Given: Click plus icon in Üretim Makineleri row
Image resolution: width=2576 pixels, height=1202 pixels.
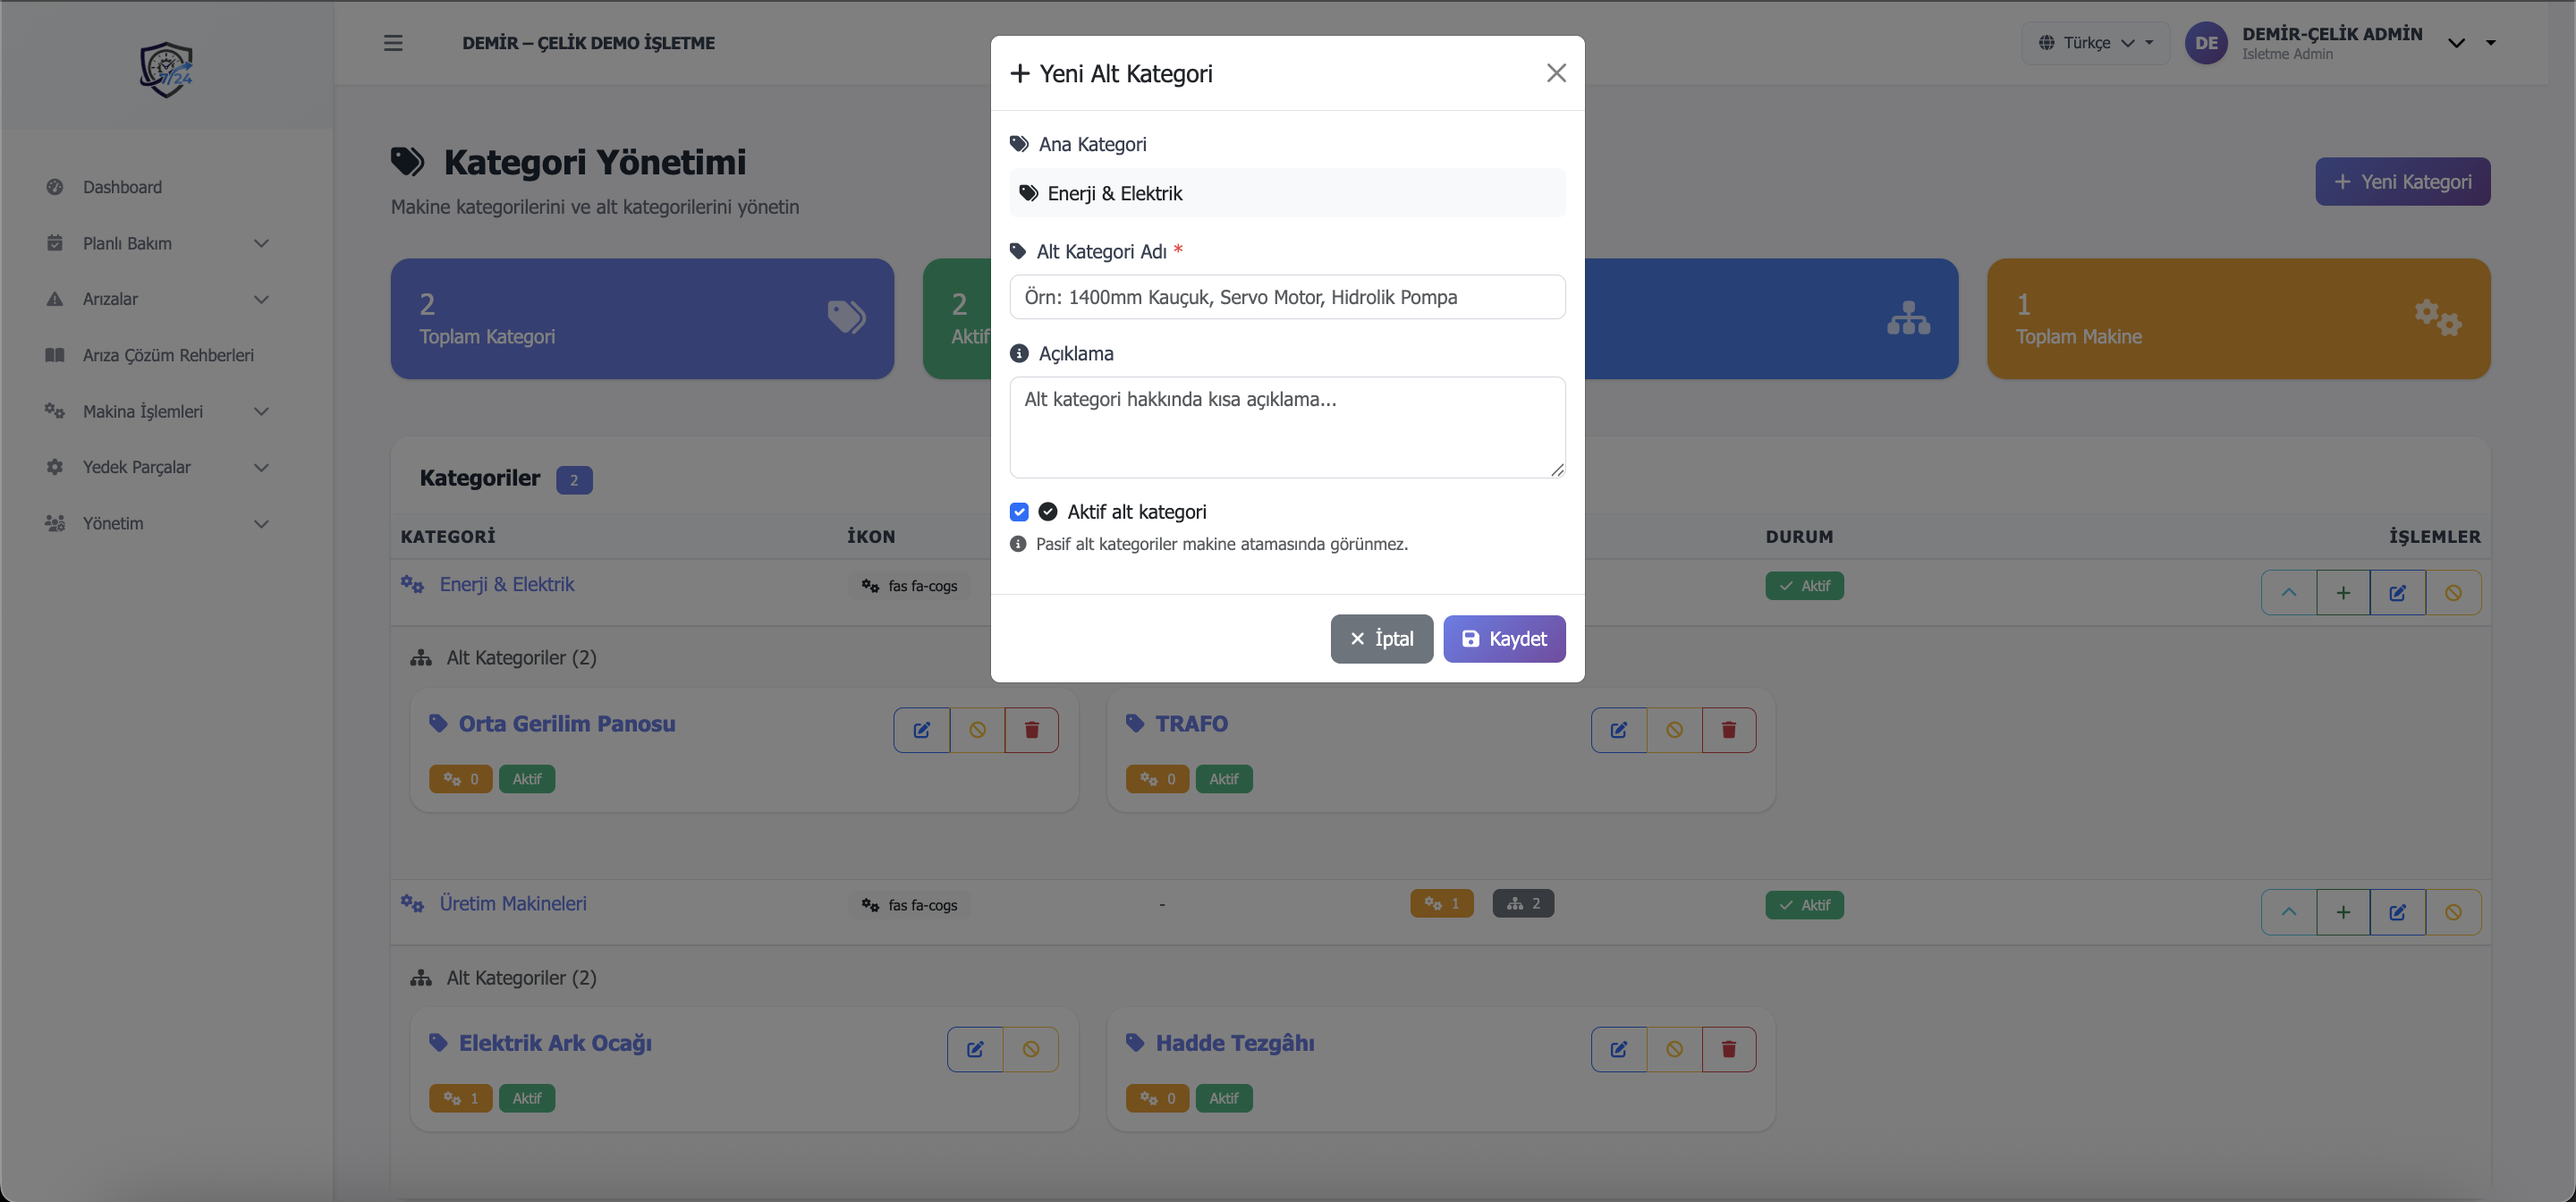Looking at the screenshot, I should (2343, 912).
